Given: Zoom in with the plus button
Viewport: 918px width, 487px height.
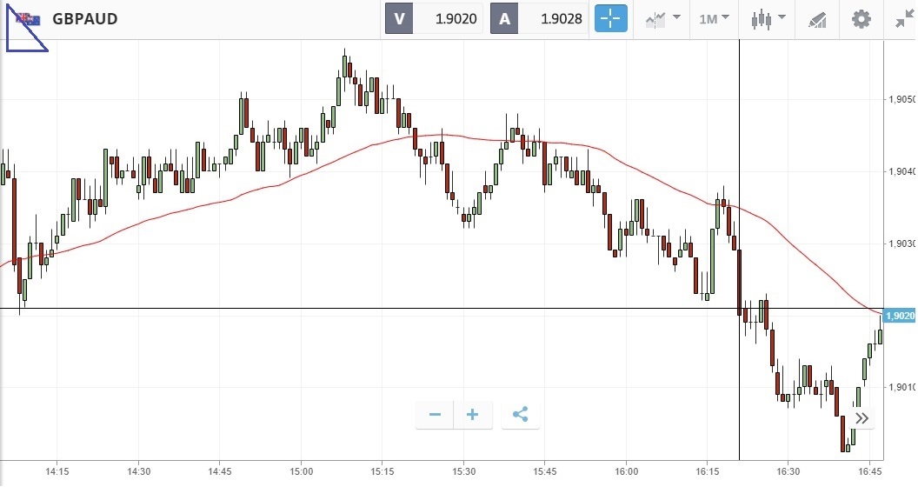Looking at the screenshot, I should coord(473,415).
